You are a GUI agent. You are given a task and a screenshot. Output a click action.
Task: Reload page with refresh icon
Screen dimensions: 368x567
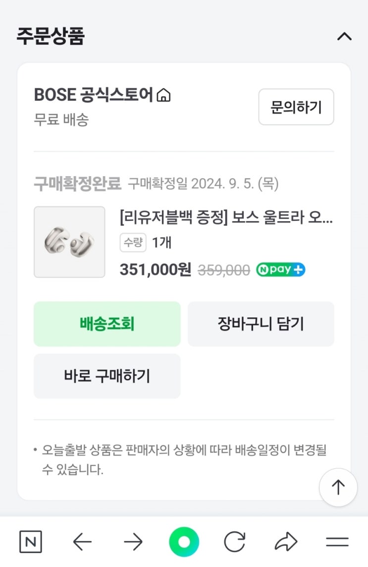click(x=235, y=542)
